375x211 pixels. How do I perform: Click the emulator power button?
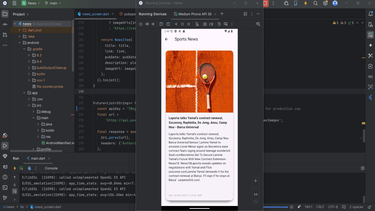pyautogui.click(x=141, y=24)
